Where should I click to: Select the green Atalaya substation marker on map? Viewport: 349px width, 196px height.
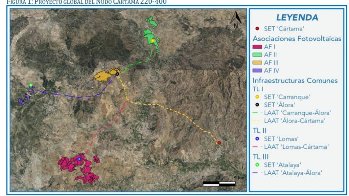pyautogui.click(x=31, y=85)
